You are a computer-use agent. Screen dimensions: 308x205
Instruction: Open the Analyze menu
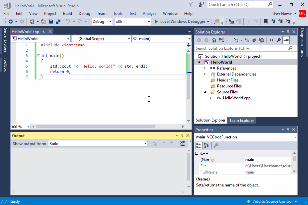point(149,14)
